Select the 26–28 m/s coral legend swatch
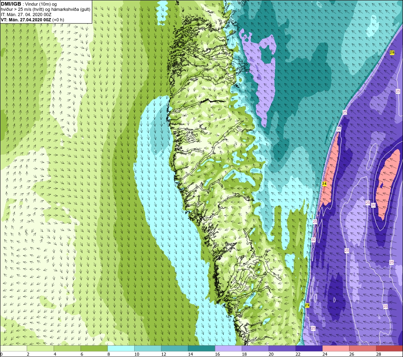This screenshot has height=357, width=403. point(363,348)
